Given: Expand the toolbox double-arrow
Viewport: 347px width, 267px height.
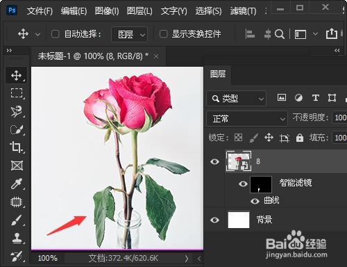Looking at the screenshot, I should [x=9, y=50].
